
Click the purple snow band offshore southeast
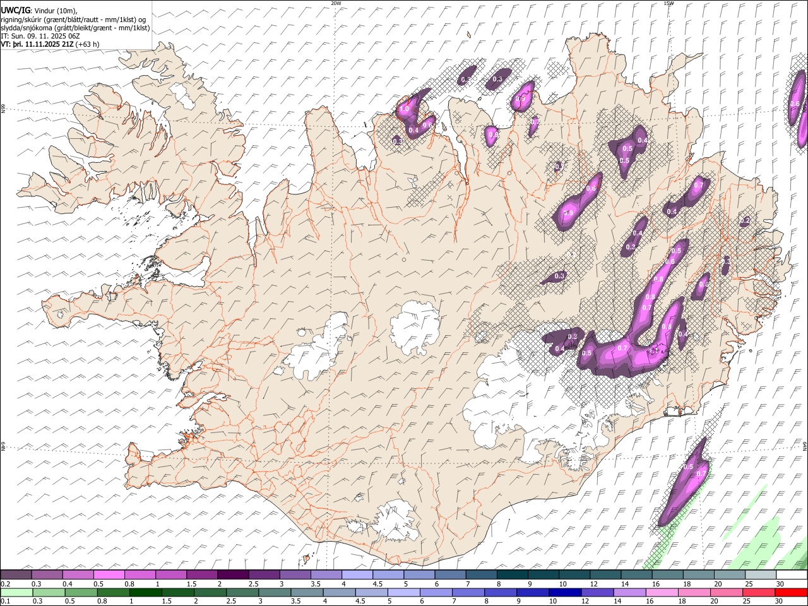[x=683, y=483]
